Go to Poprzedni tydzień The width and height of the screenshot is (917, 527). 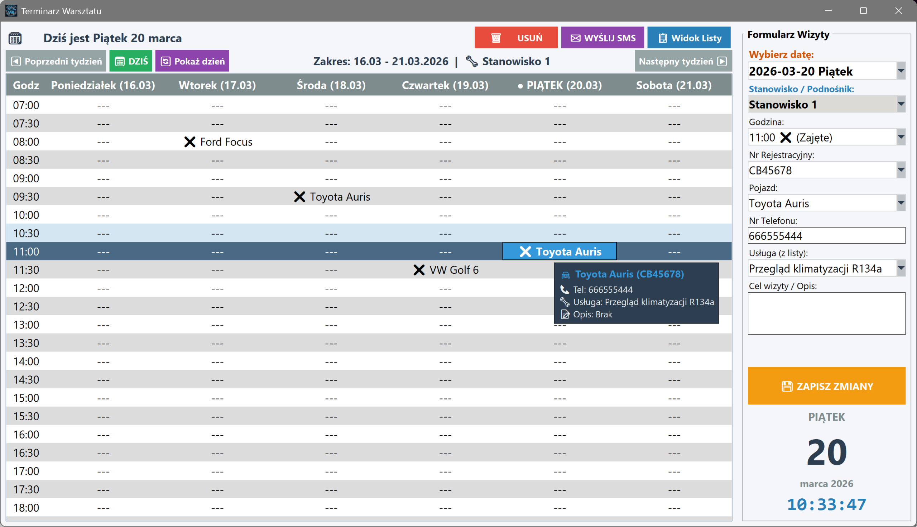click(x=56, y=61)
